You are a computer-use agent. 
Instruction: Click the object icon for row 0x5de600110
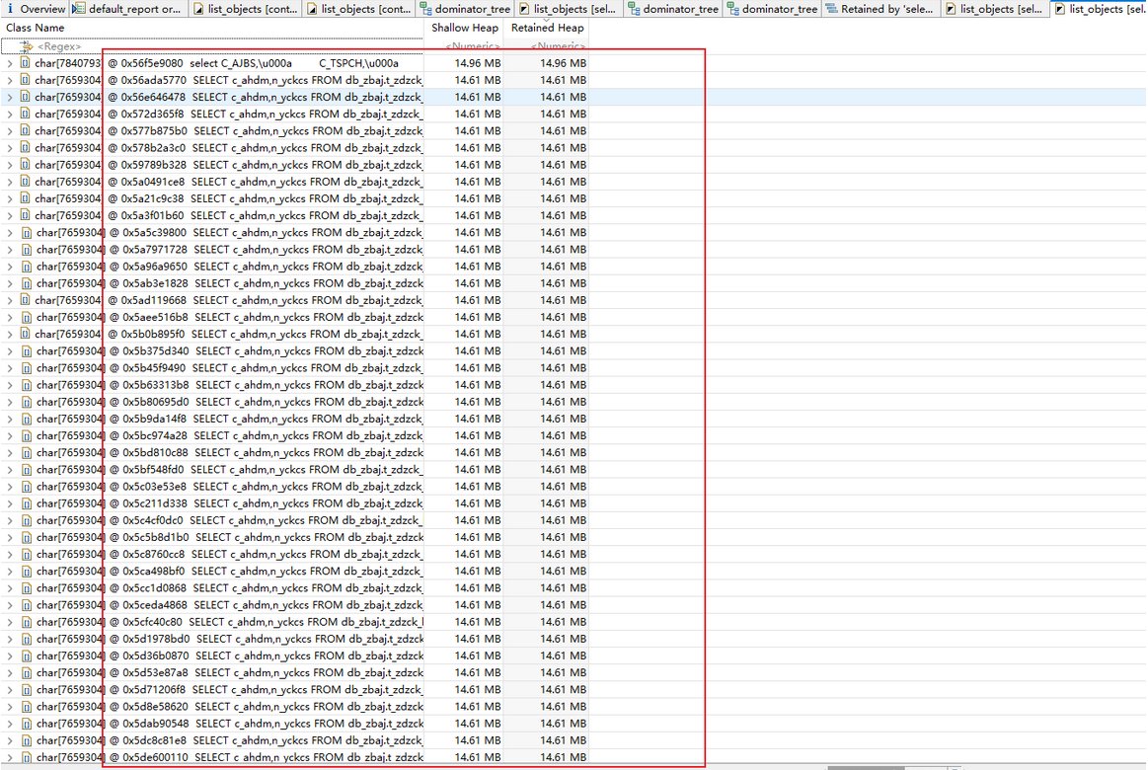[x=26, y=757]
